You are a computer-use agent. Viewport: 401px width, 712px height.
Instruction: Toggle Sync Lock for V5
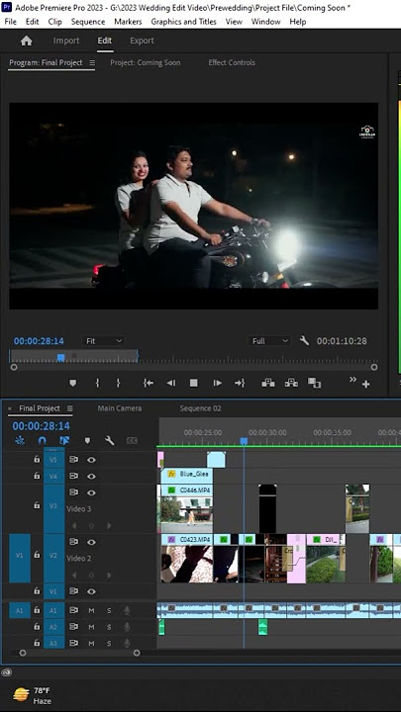point(73,460)
